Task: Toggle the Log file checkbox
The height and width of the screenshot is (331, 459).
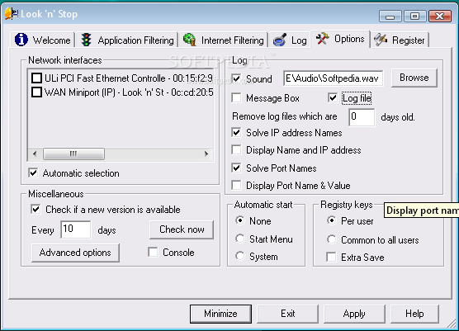Action: pos(333,97)
